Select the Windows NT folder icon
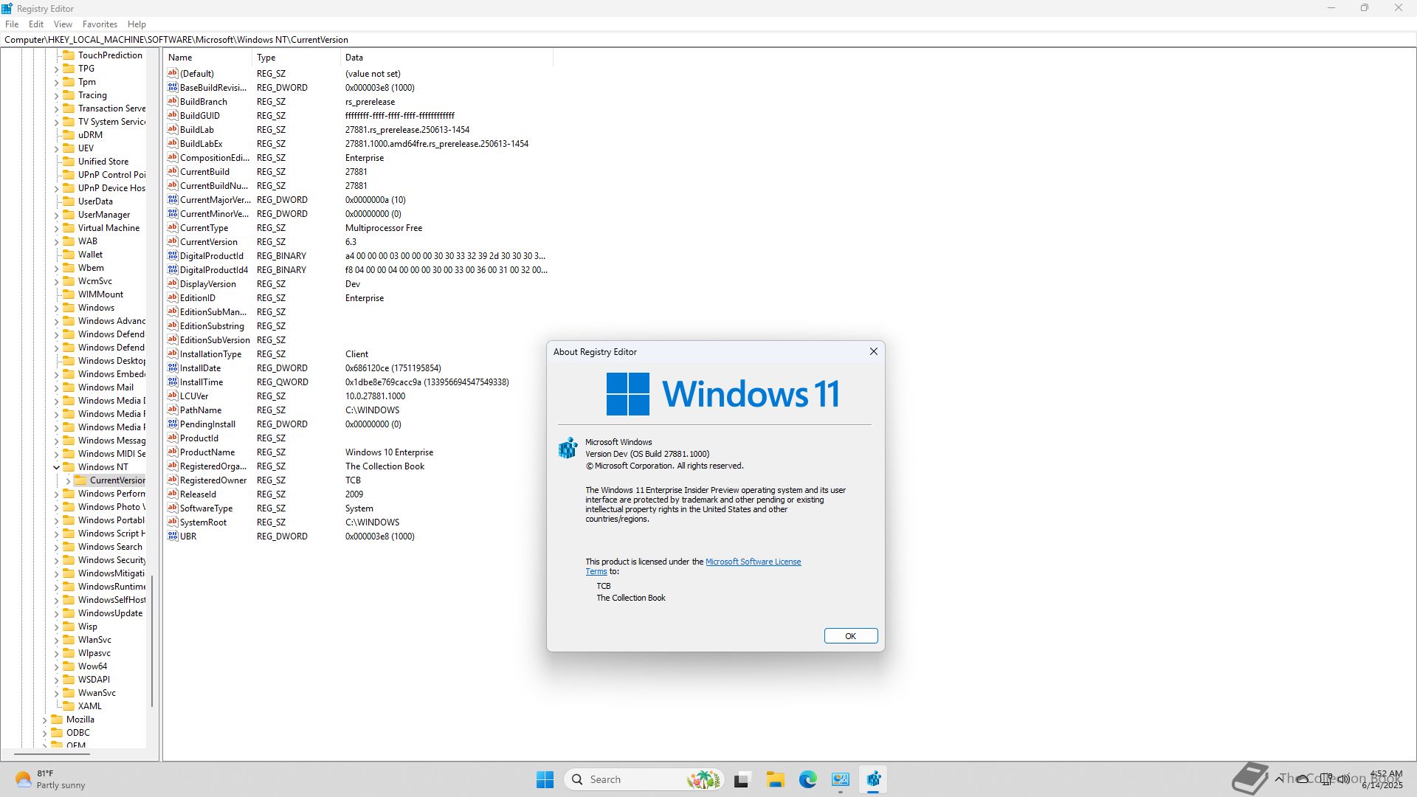This screenshot has width=1417, height=797. pos(69,466)
